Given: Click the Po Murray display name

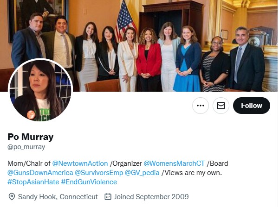Looking at the screenshot, I should point(31,137).
